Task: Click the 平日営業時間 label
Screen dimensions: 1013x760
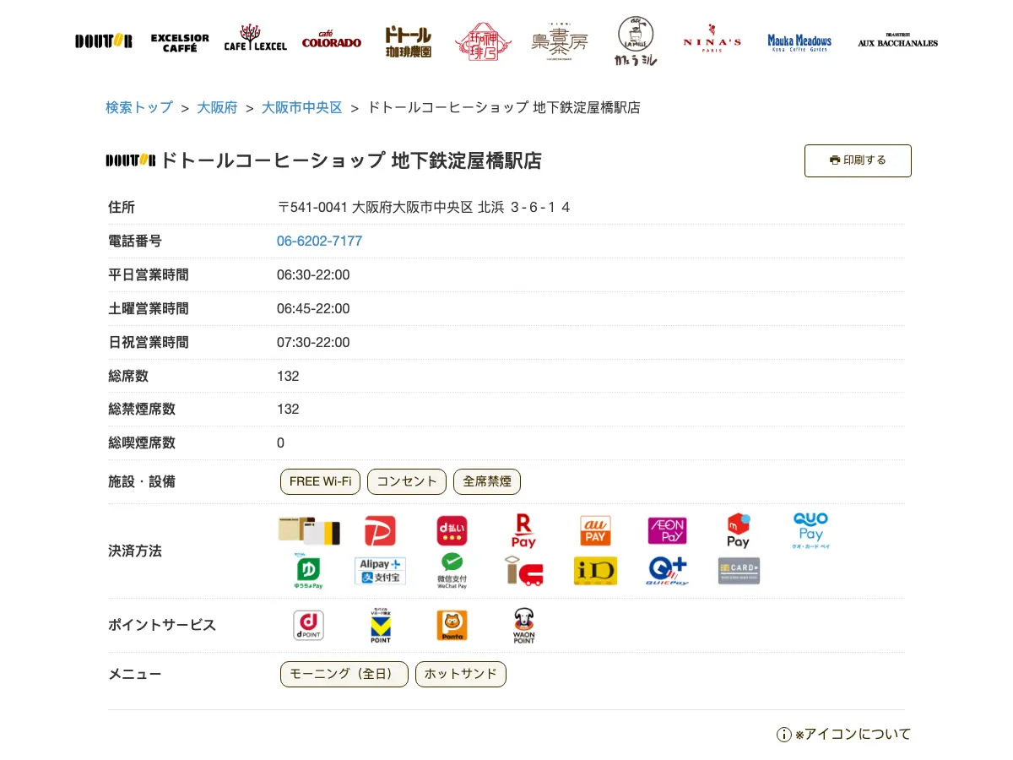Action: [149, 275]
